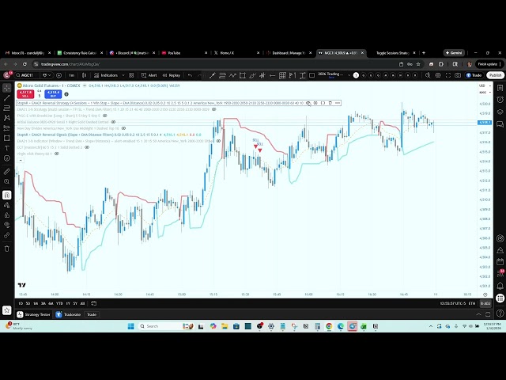This screenshot has width=506, height=380.
Task: Open the USD currency dropdown on price scale
Action: click(x=485, y=86)
